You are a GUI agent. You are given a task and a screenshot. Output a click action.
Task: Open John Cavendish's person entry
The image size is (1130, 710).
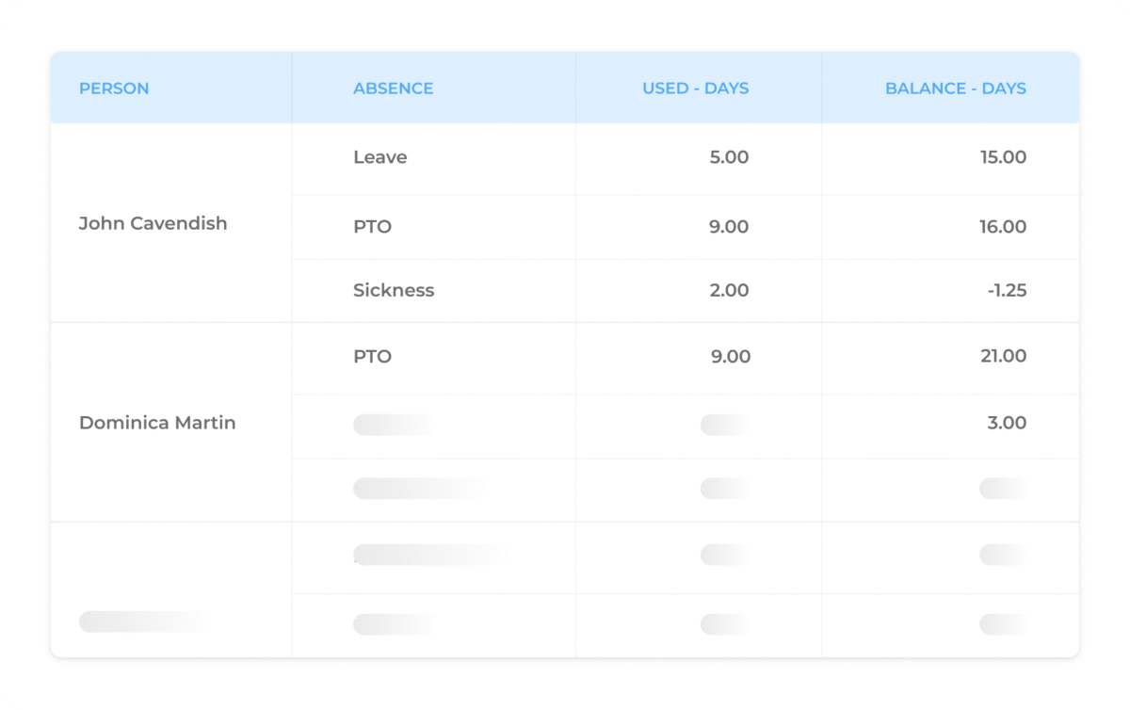coord(153,224)
